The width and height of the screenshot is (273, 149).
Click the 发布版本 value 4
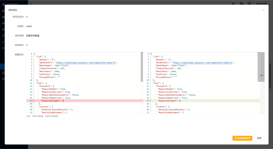(x=27, y=45)
